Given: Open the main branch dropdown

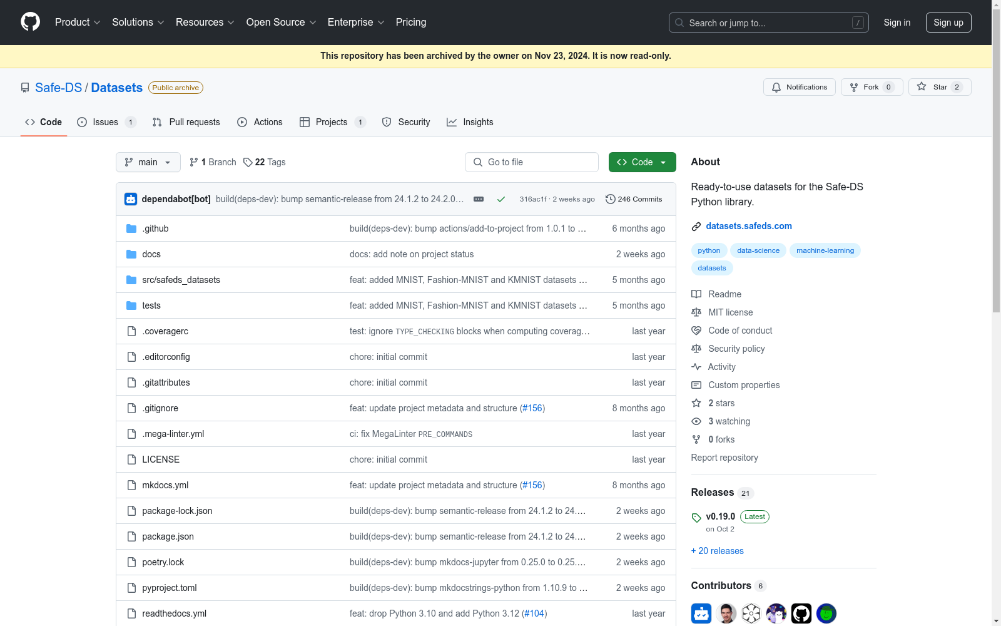Looking at the screenshot, I should coord(148,162).
